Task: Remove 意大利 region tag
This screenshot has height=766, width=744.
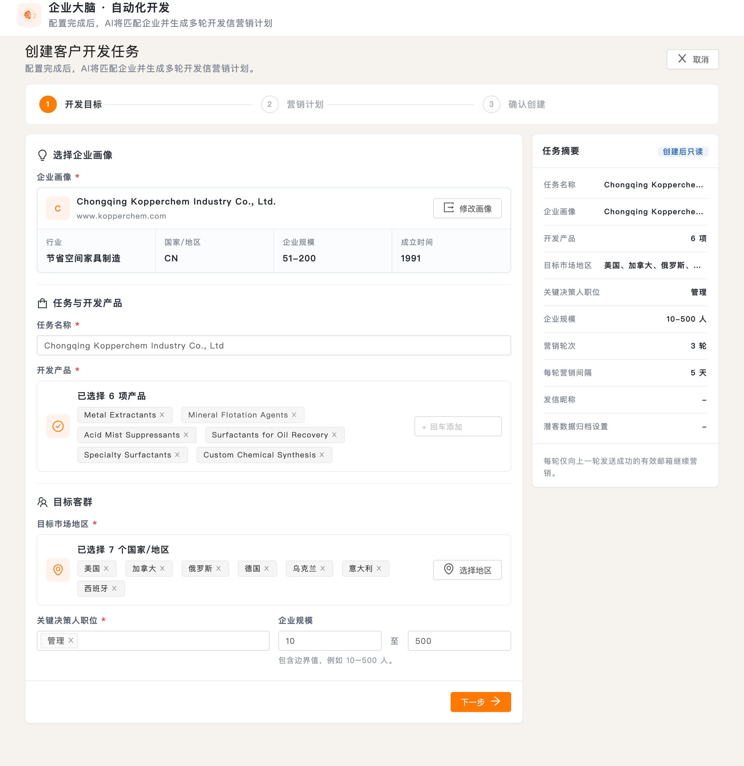Action: (379, 569)
